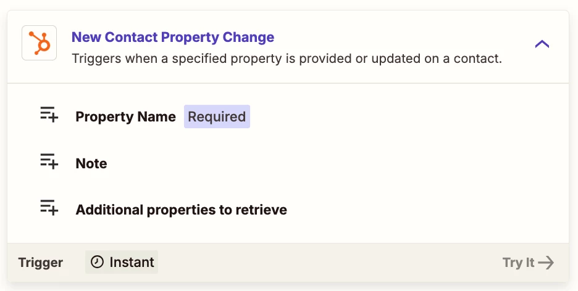
Task: Click the Property Name field icon
Action: click(x=49, y=115)
